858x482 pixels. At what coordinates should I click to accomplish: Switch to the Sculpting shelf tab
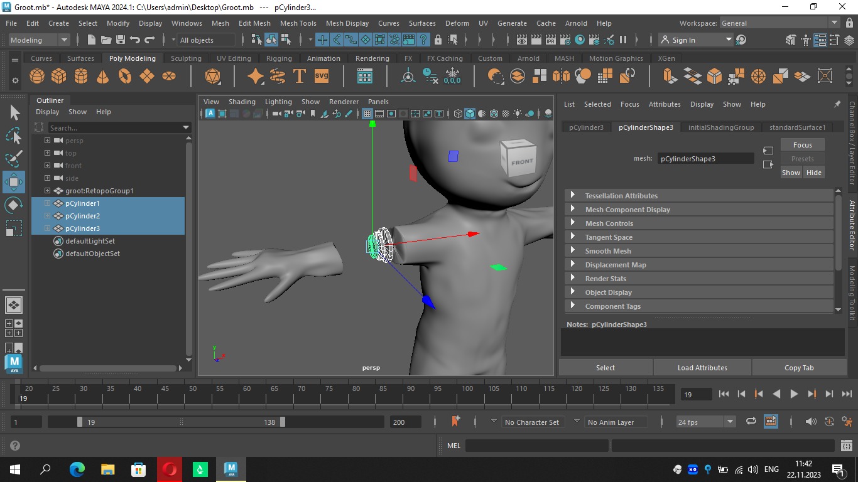click(x=186, y=58)
